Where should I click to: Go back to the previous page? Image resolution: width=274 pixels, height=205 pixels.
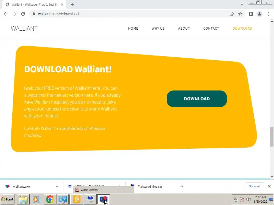point(6,14)
